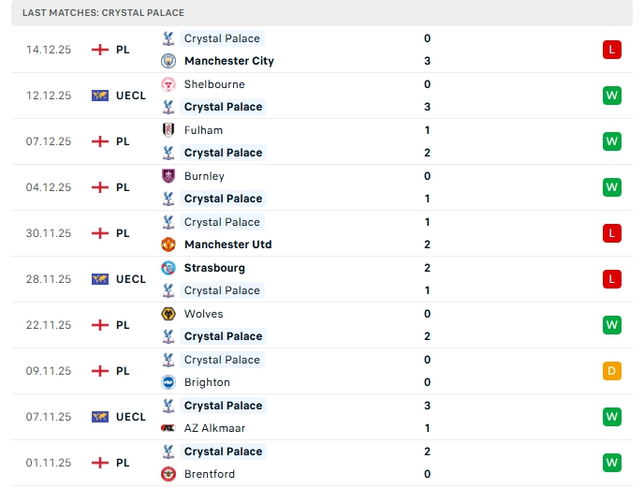Click the UECL flag on 12.12.25 match
This screenshot has height=489, width=644.
coord(100,96)
